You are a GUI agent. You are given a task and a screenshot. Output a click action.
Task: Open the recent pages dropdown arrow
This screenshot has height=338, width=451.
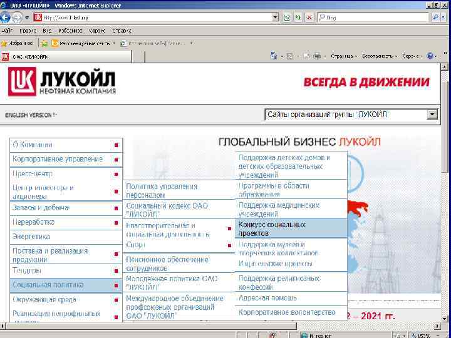27,18
